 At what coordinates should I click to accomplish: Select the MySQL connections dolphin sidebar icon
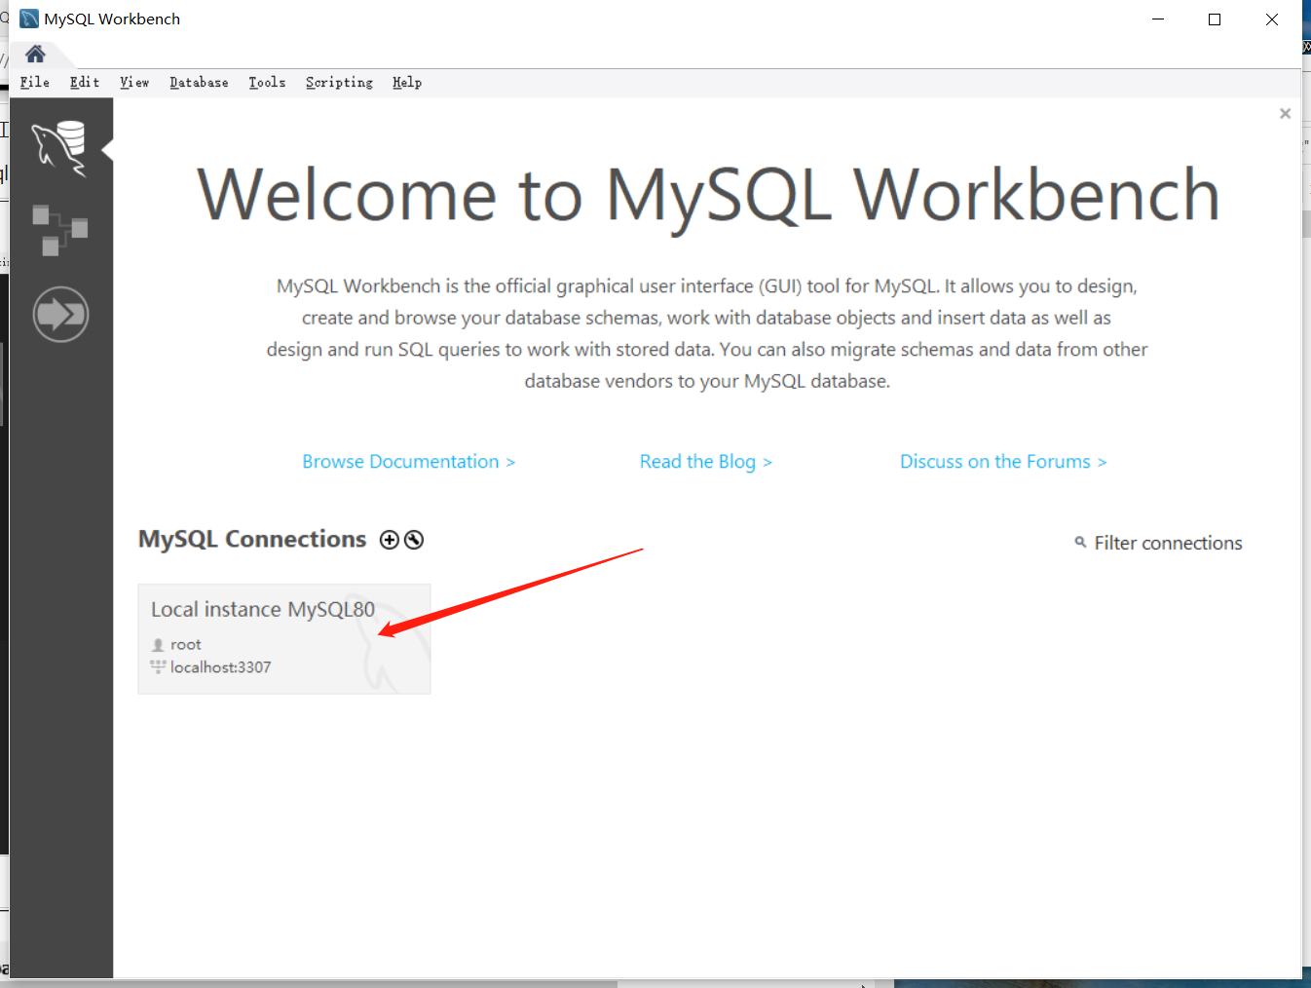point(60,148)
